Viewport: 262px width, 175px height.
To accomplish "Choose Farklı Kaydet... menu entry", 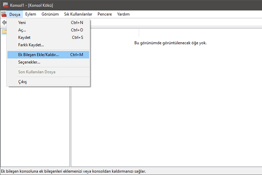I will 48,45.
